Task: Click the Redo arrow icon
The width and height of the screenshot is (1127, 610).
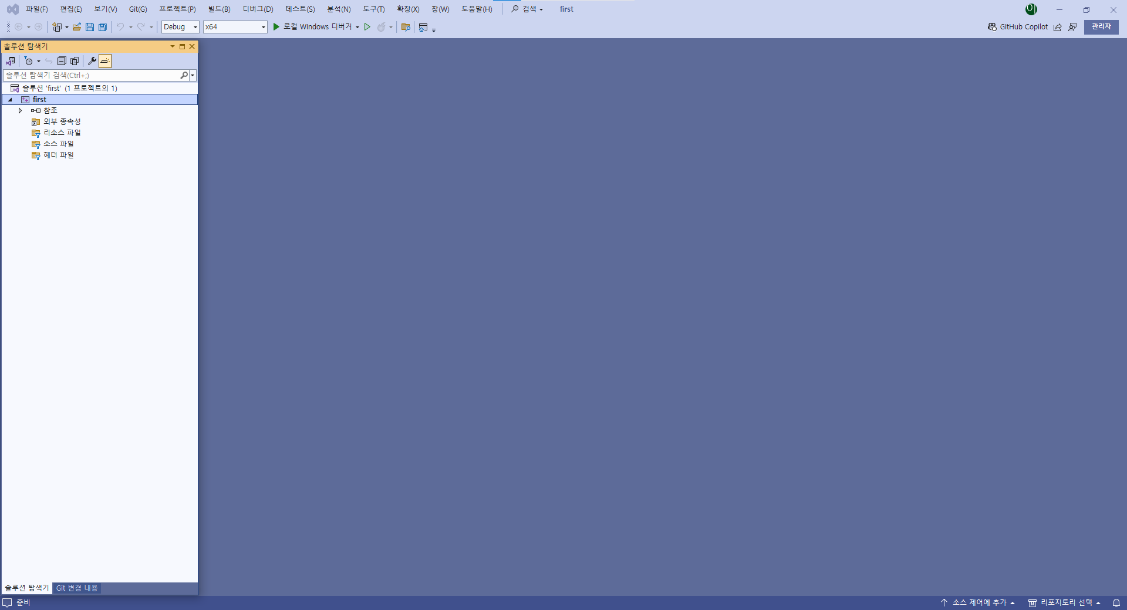Action: pyautogui.click(x=141, y=27)
